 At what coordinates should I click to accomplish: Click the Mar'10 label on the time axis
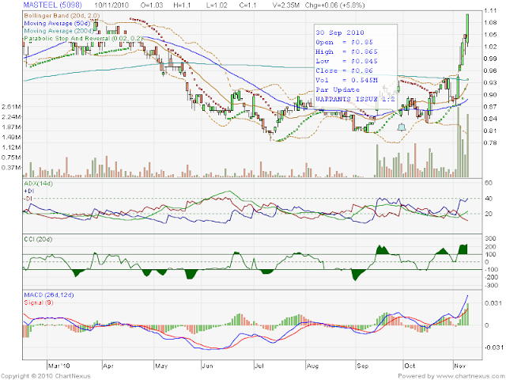pos(59,366)
